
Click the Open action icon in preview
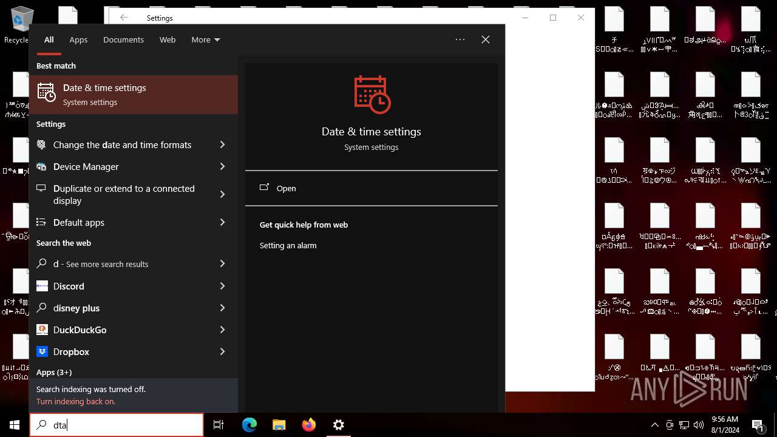tap(264, 188)
